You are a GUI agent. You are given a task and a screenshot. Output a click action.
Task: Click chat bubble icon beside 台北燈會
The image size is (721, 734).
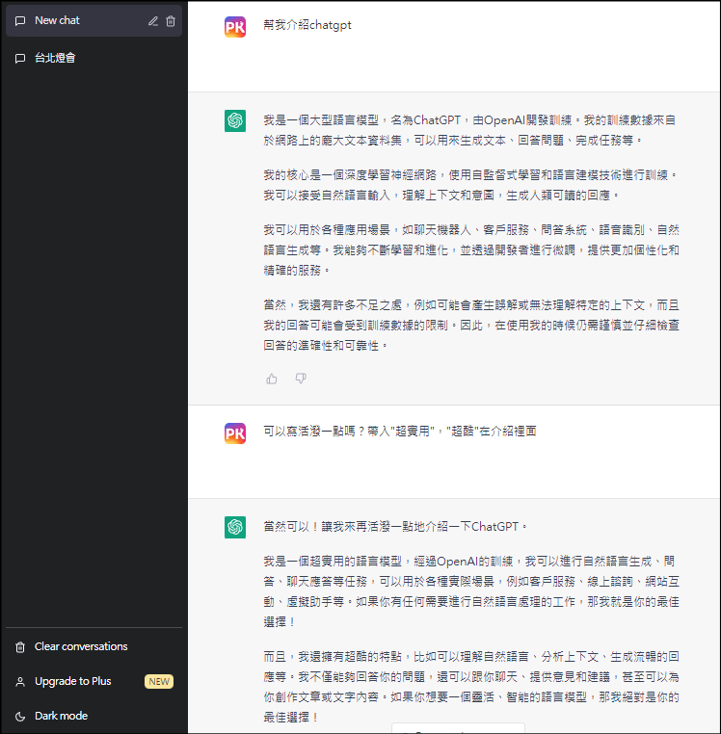click(20, 59)
